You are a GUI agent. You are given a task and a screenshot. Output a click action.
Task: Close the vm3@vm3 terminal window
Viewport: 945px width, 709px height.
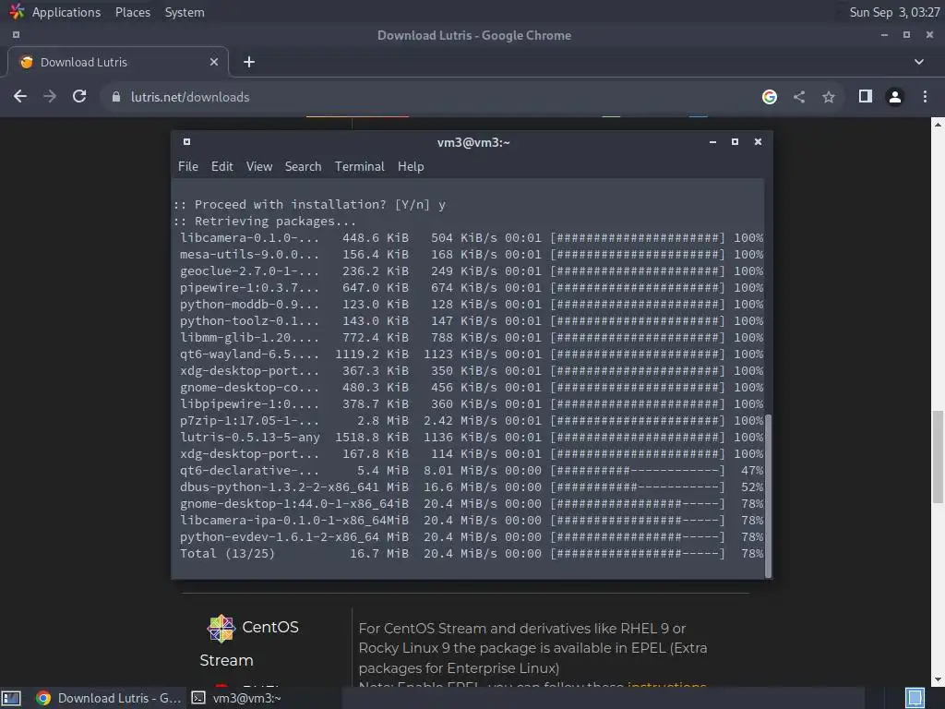tap(759, 141)
